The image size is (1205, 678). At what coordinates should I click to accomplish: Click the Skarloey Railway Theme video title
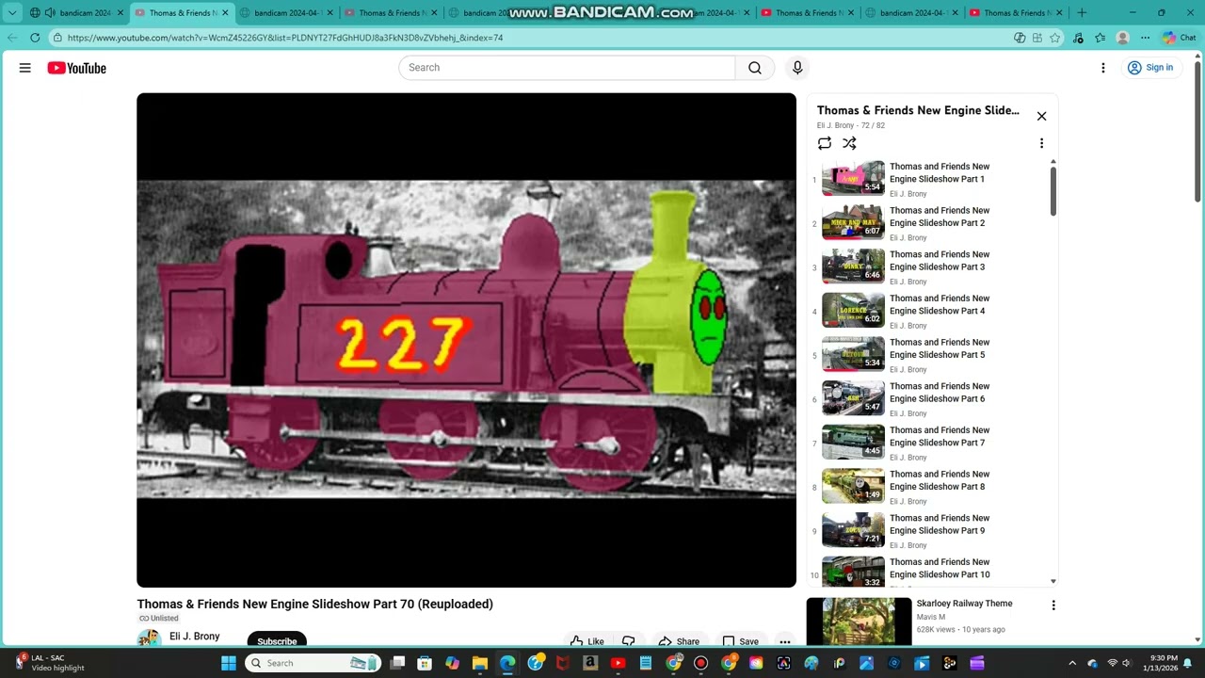(964, 604)
